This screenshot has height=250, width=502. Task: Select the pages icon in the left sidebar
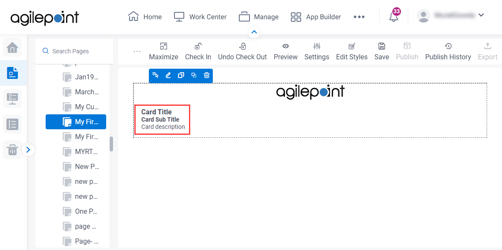click(x=12, y=73)
